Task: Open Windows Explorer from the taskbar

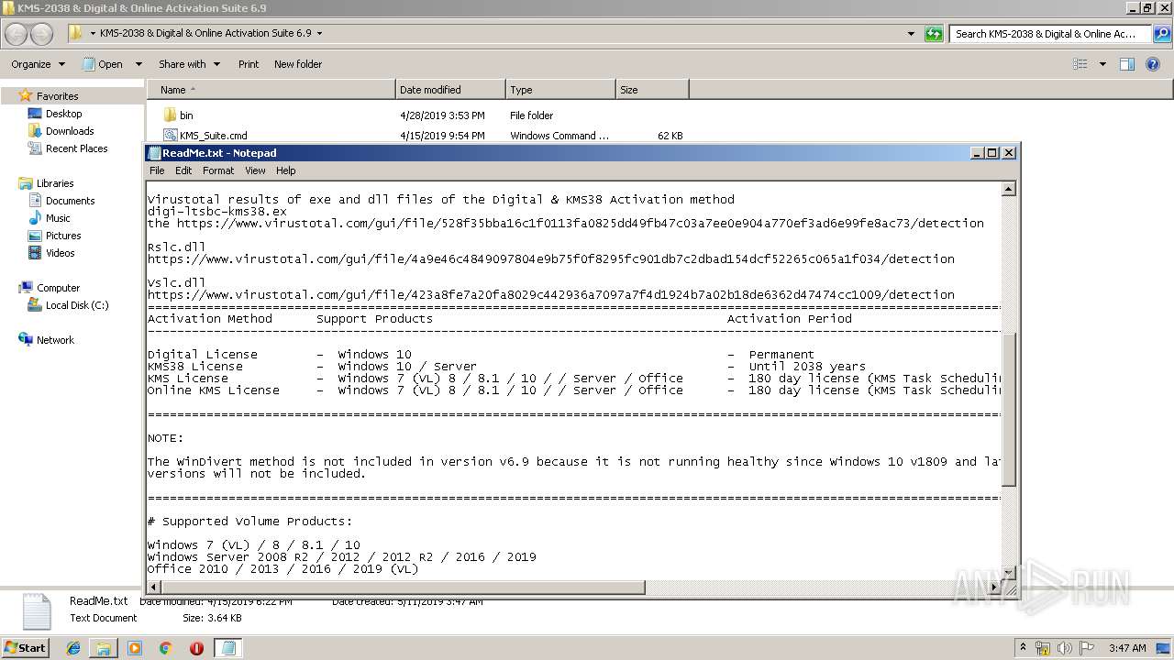Action: (x=104, y=648)
